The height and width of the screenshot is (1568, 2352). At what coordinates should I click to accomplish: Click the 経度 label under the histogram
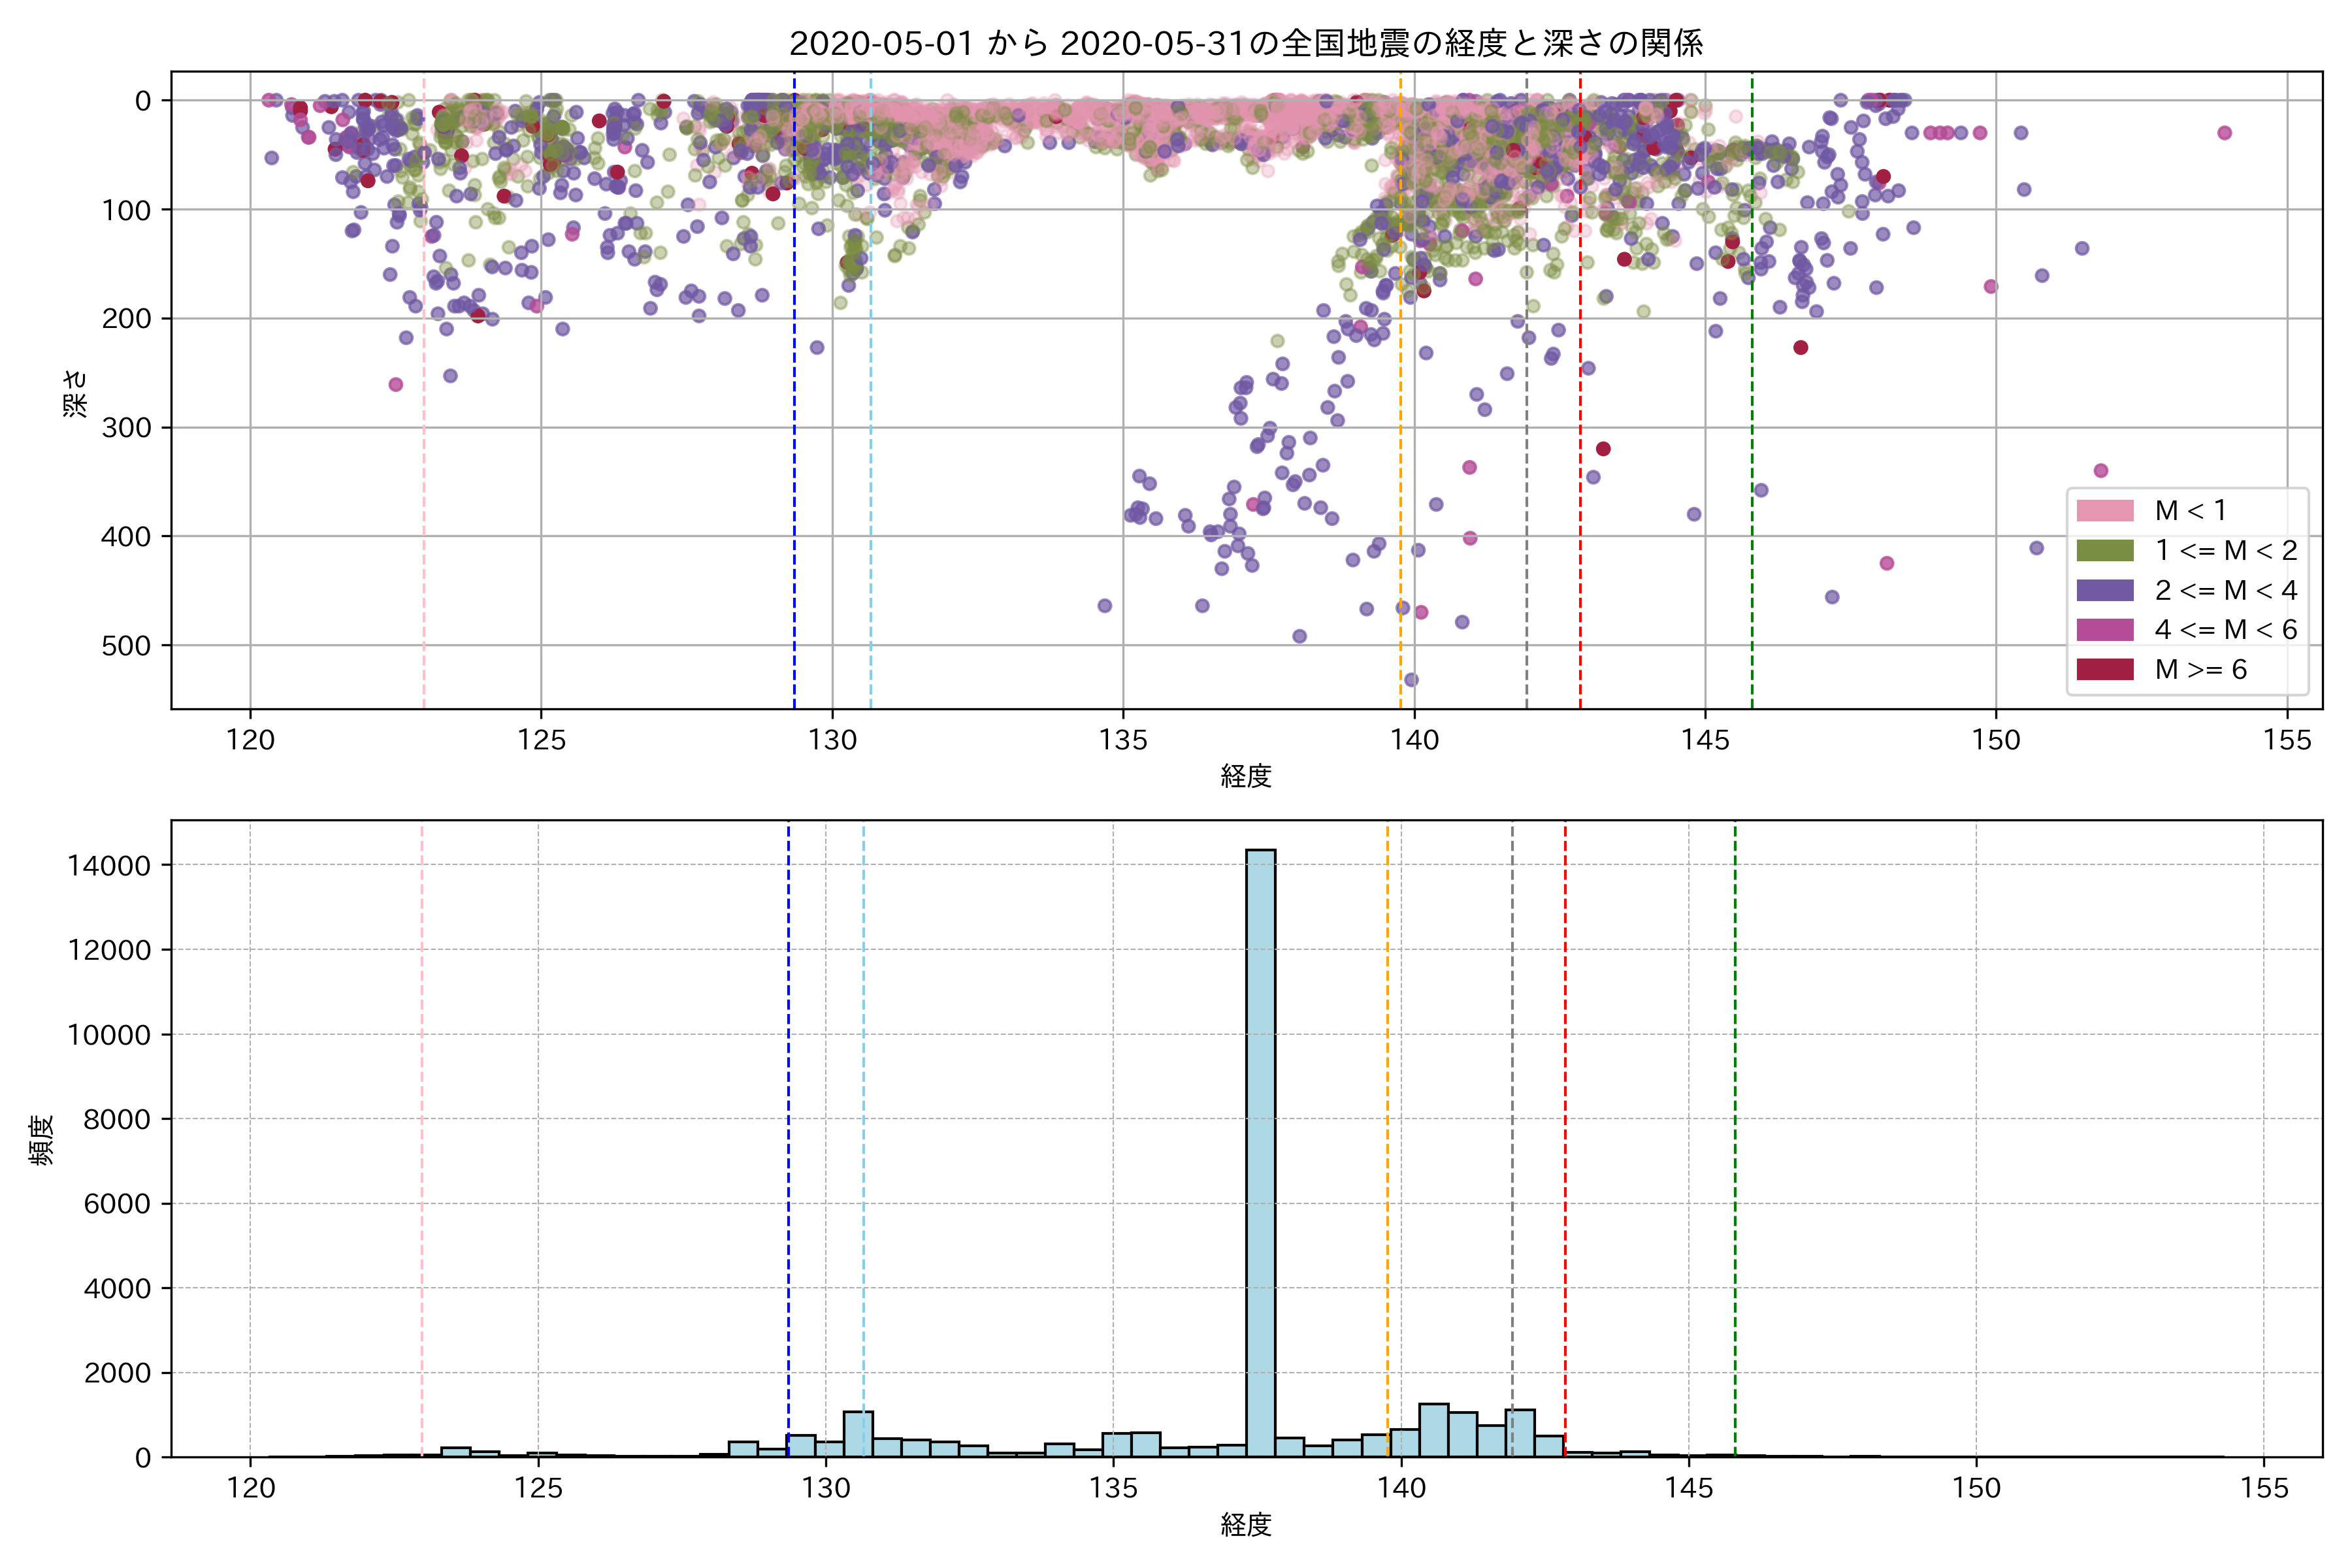(x=1245, y=1525)
